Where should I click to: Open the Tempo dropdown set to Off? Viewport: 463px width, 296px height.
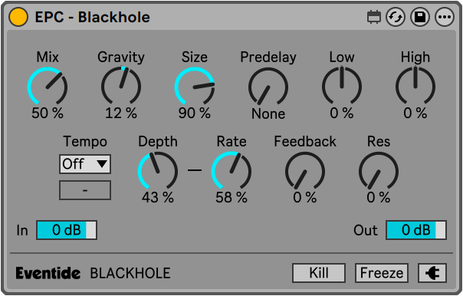point(85,163)
